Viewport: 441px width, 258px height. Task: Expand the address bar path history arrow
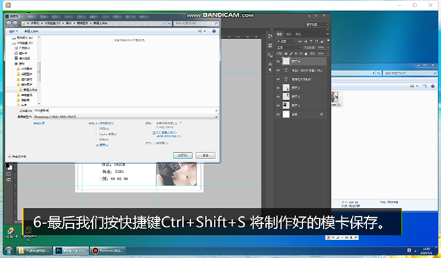pos(164,24)
